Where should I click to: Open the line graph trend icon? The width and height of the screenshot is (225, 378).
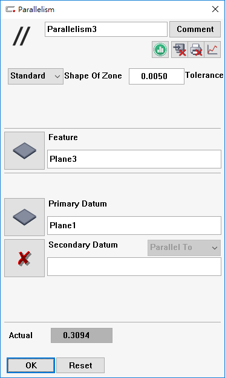coord(212,50)
